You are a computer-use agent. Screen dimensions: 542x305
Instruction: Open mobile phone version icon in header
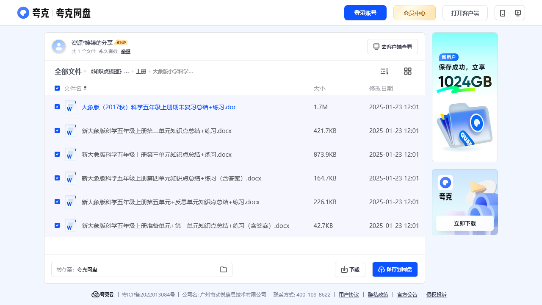(x=503, y=13)
